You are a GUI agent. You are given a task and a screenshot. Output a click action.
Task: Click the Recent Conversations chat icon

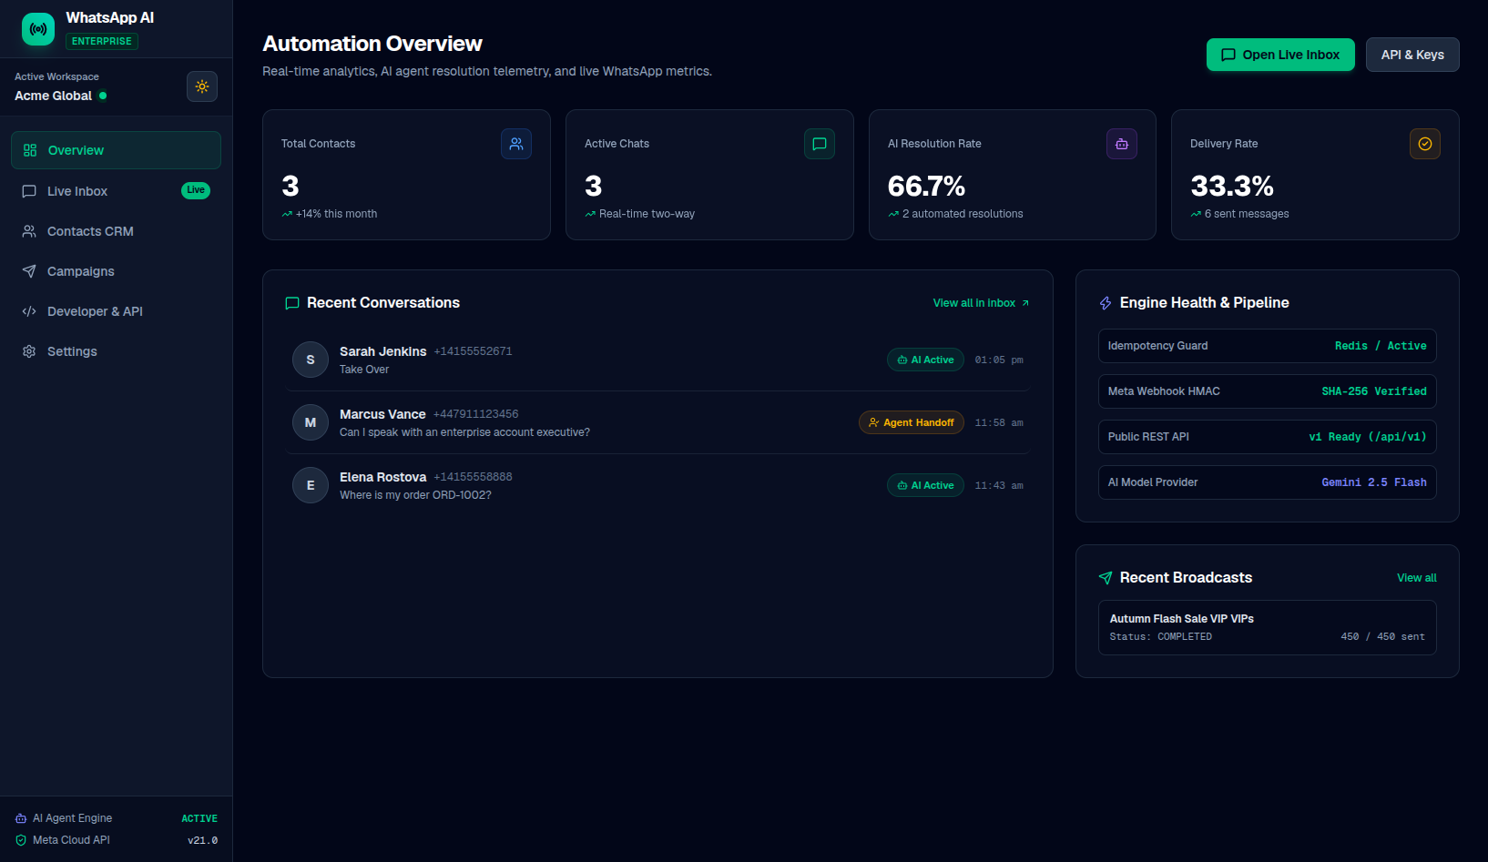(292, 303)
